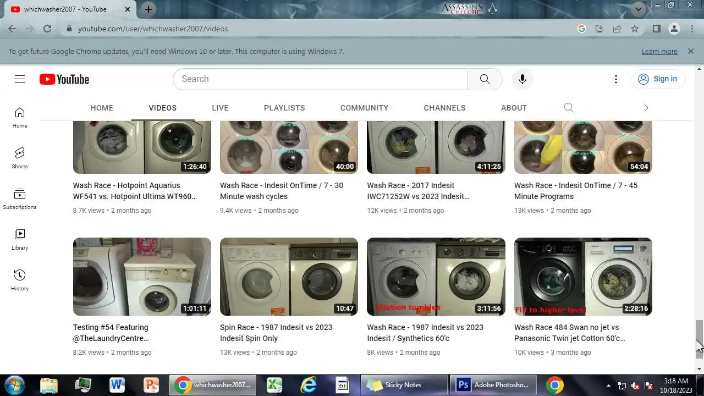Screen dimensions: 704x396
Task: Open Wash Race Synthetics 60'c video title
Action: [425, 333]
